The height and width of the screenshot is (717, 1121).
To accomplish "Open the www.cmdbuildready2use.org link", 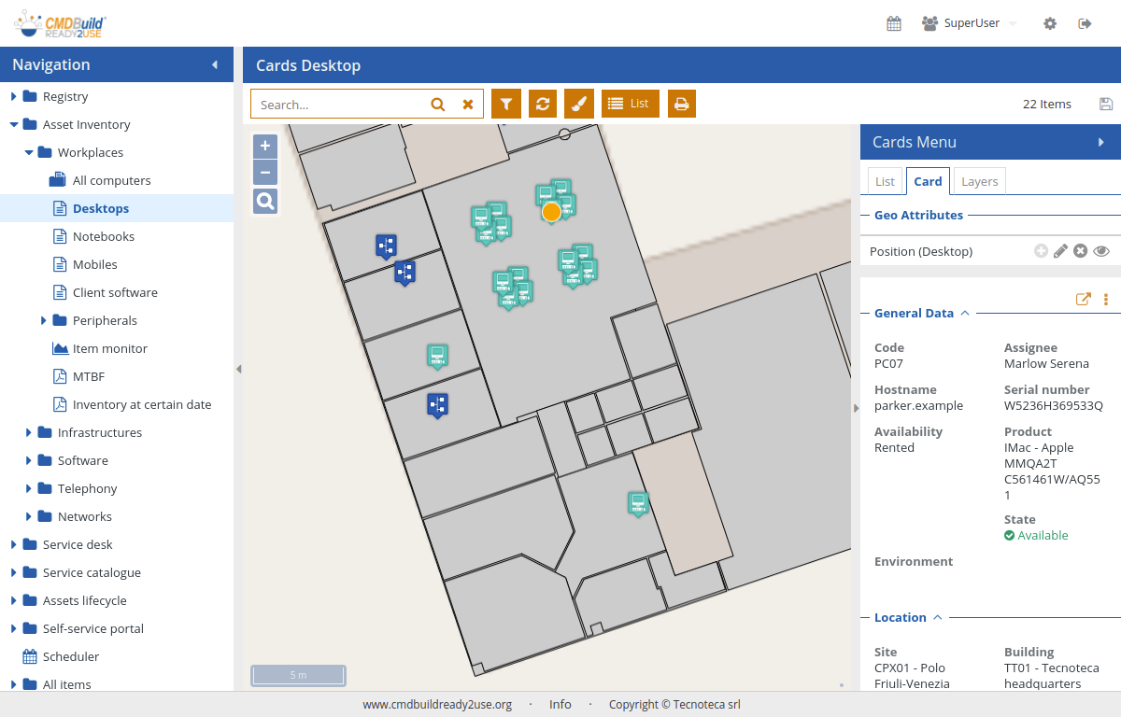I will pyautogui.click(x=437, y=705).
